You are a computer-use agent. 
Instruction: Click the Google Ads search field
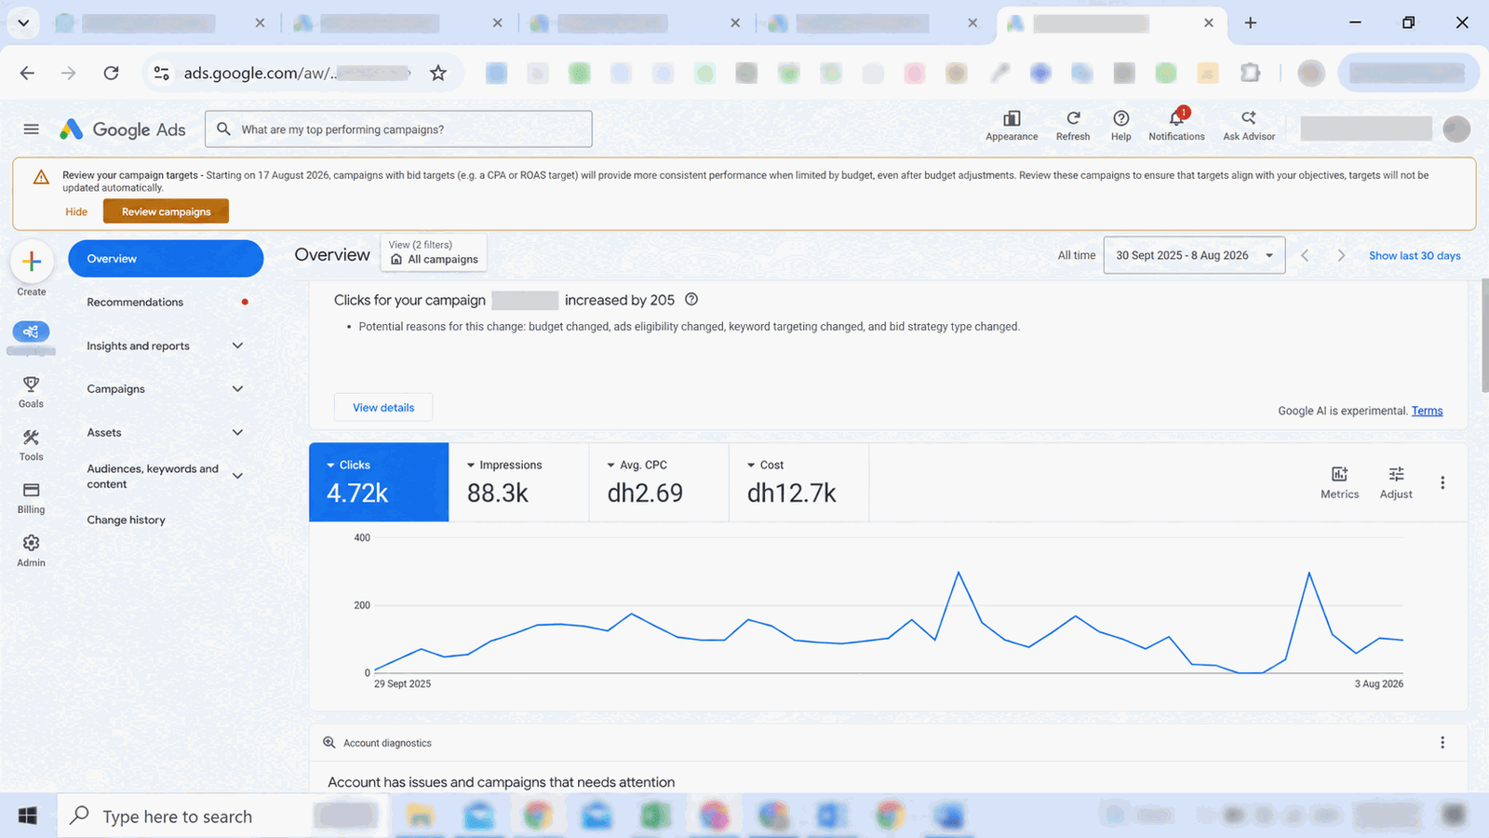(x=398, y=129)
